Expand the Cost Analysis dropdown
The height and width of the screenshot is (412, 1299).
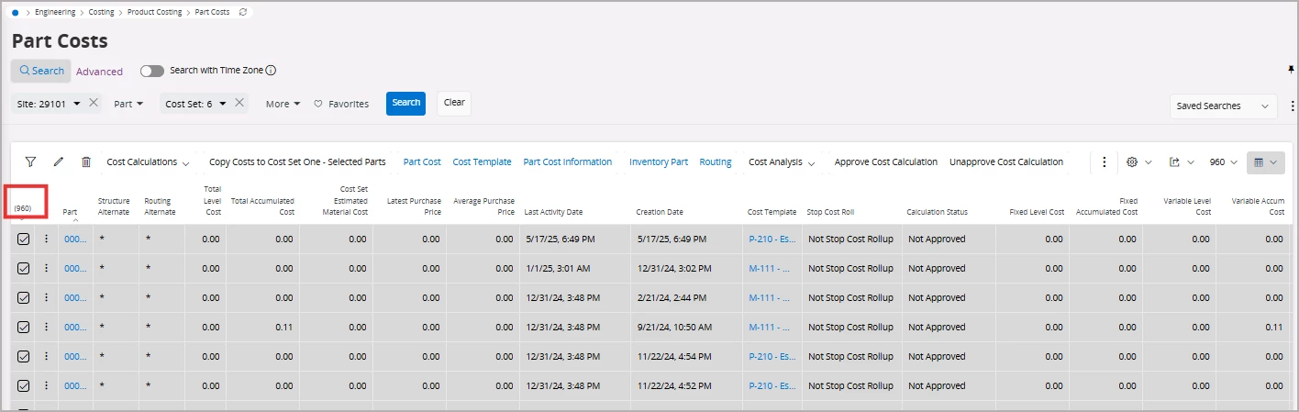[782, 162]
